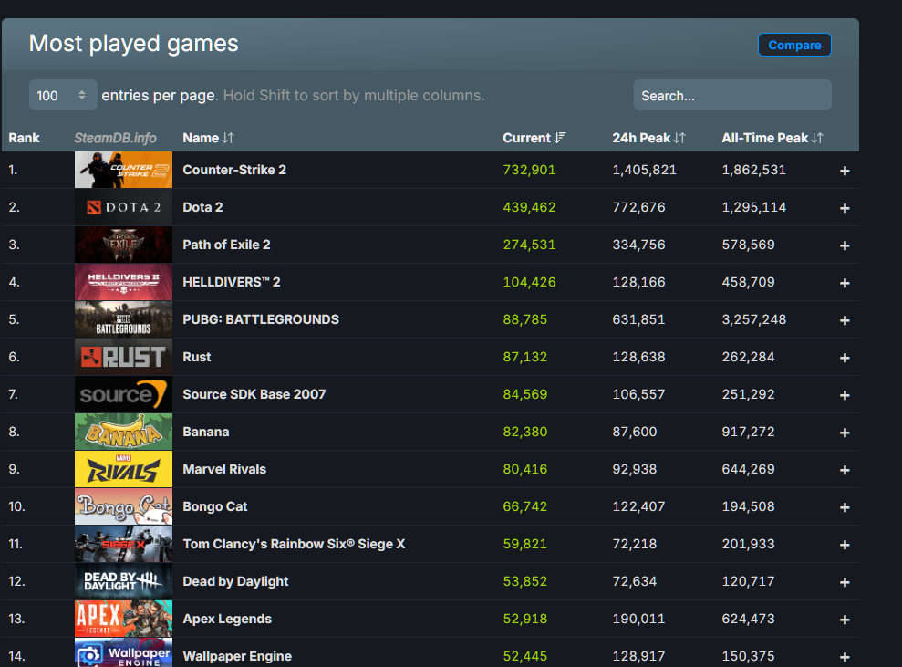
Task: Sort by All-Time Peak column
Action: [772, 138]
